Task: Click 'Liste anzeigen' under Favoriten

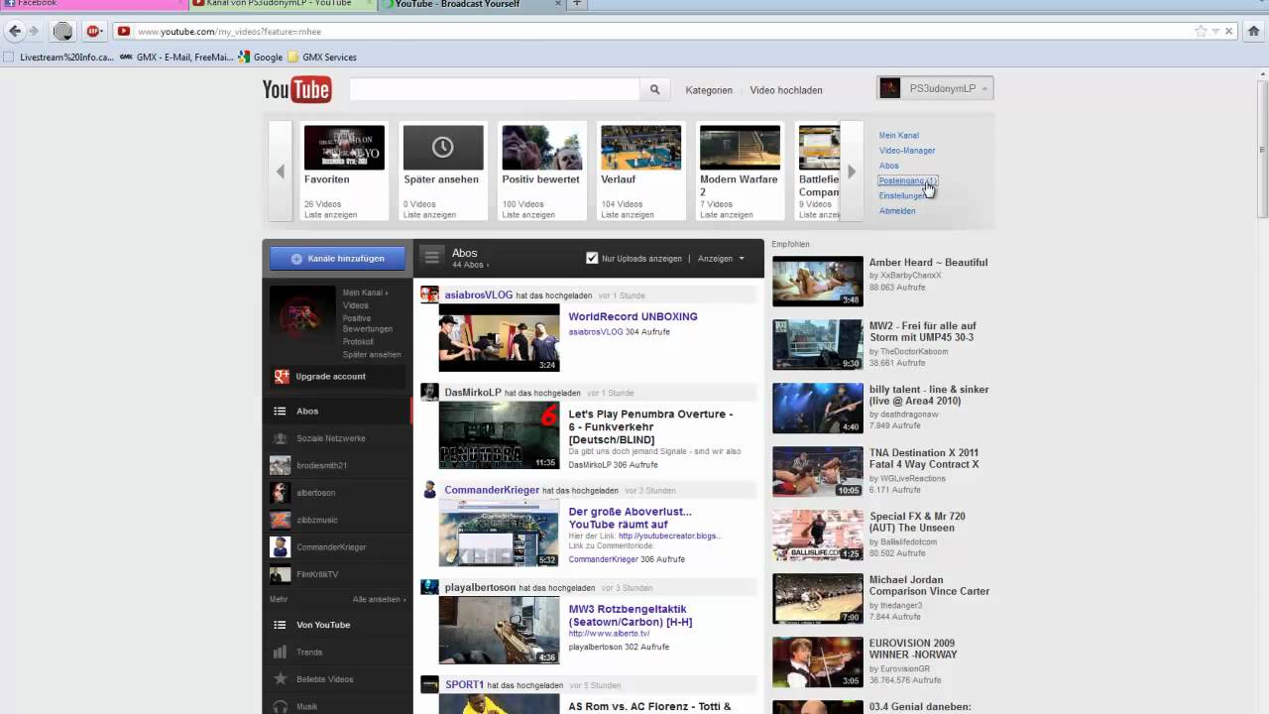Action: point(330,215)
